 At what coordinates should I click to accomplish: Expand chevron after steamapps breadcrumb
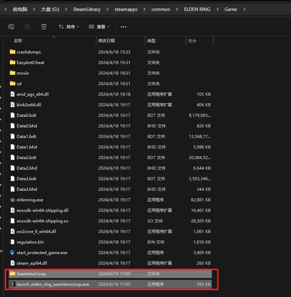point(144,9)
